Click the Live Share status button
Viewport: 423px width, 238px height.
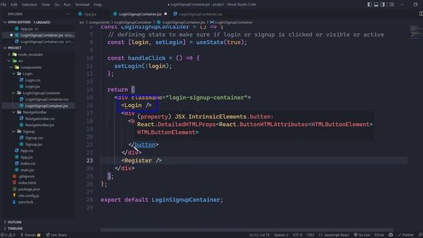click(x=56, y=235)
